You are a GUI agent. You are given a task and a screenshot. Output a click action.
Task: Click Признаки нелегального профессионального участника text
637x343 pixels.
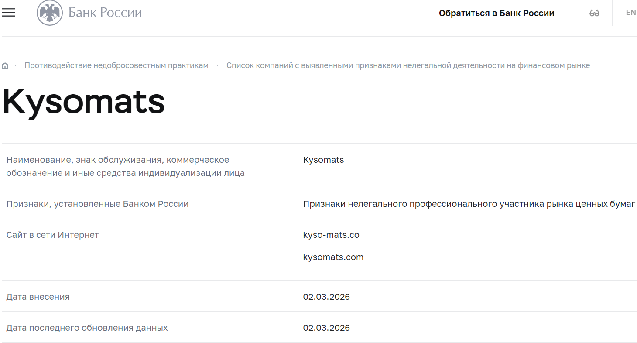[469, 203]
